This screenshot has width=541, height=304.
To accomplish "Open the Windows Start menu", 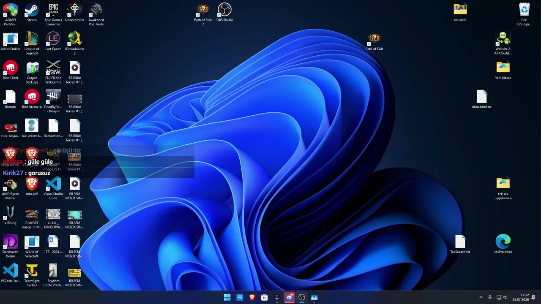I will pos(227,297).
